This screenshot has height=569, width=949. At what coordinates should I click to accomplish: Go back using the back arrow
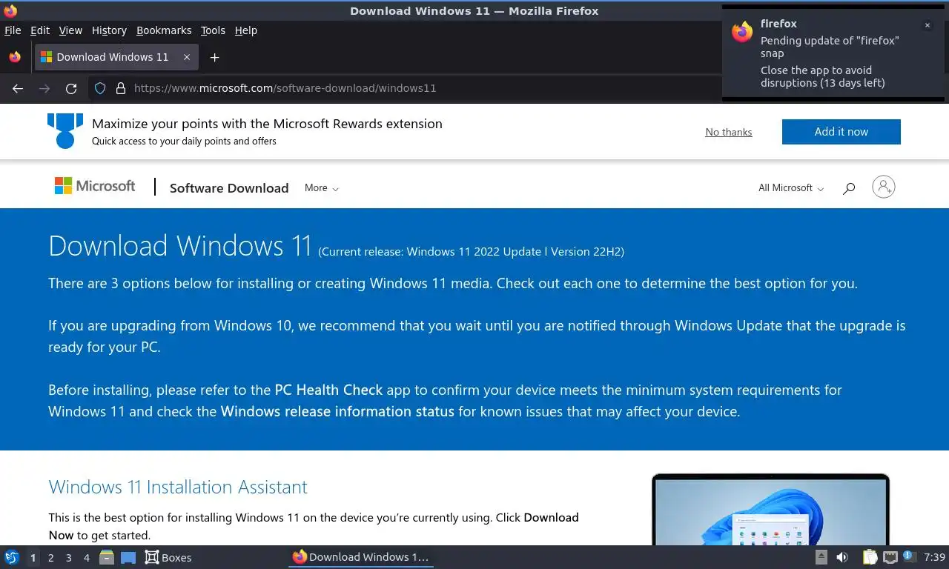(x=18, y=88)
